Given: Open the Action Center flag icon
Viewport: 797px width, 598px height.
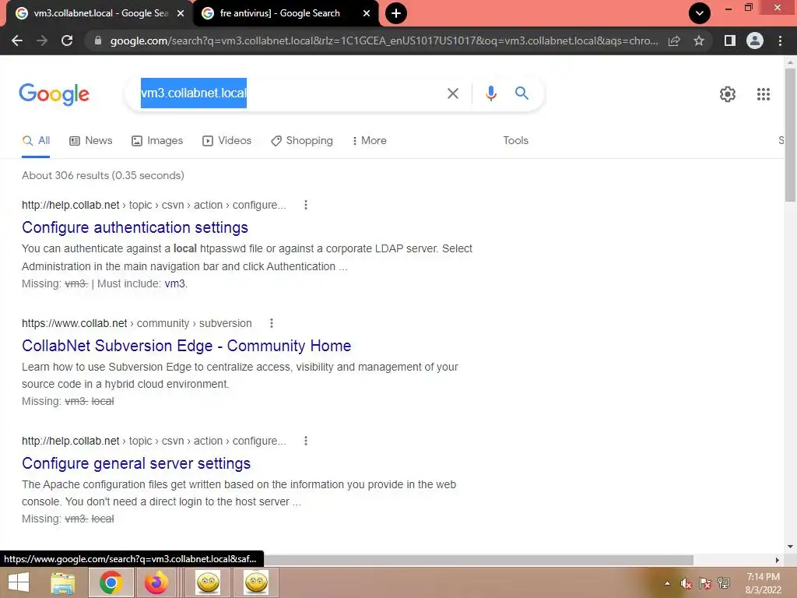Looking at the screenshot, I should [705, 583].
